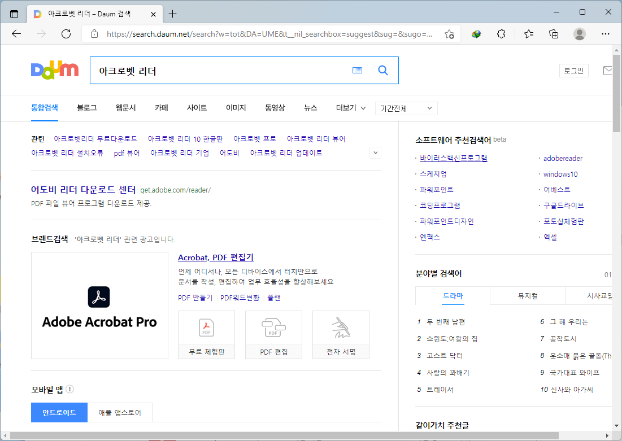Select the 통합검색 tab
This screenshot has width=622, height=441.
click(x=45, y=108)
